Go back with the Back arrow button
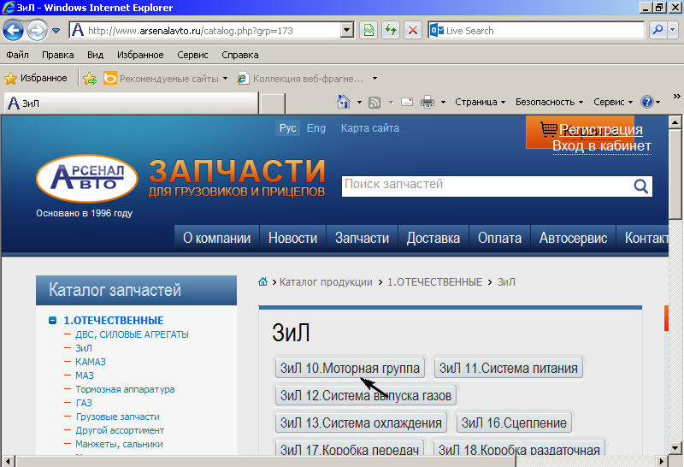The image size is (684, 467). tap(13, 31)
